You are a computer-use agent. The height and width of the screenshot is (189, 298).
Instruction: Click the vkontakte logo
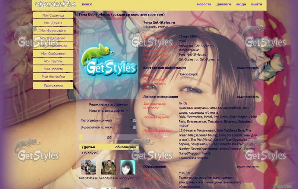pos(55,4)
